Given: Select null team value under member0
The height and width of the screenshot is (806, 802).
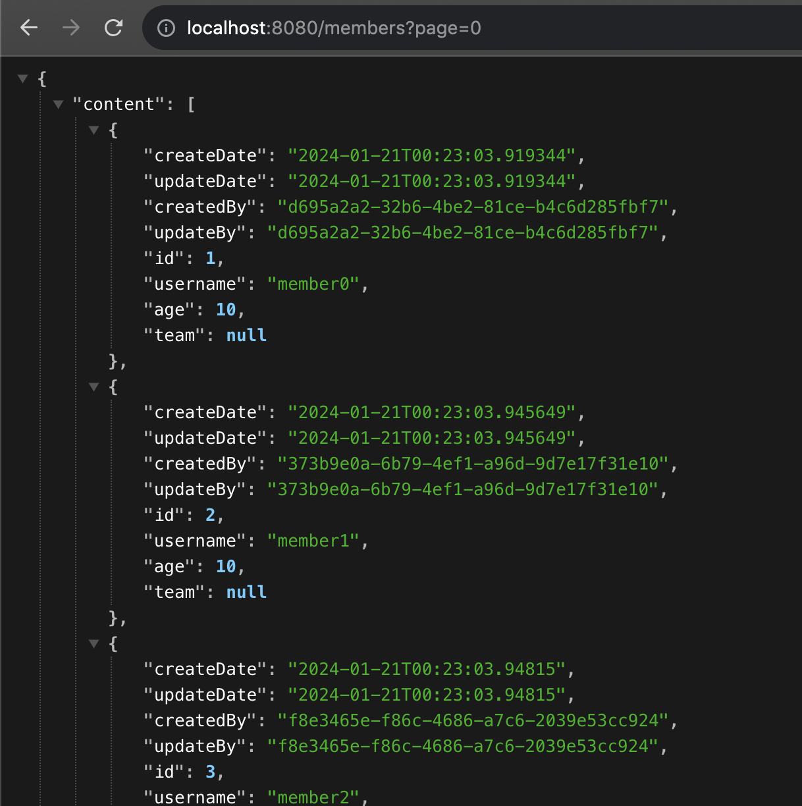Looking at the screenshot, I should pos(246,335).
